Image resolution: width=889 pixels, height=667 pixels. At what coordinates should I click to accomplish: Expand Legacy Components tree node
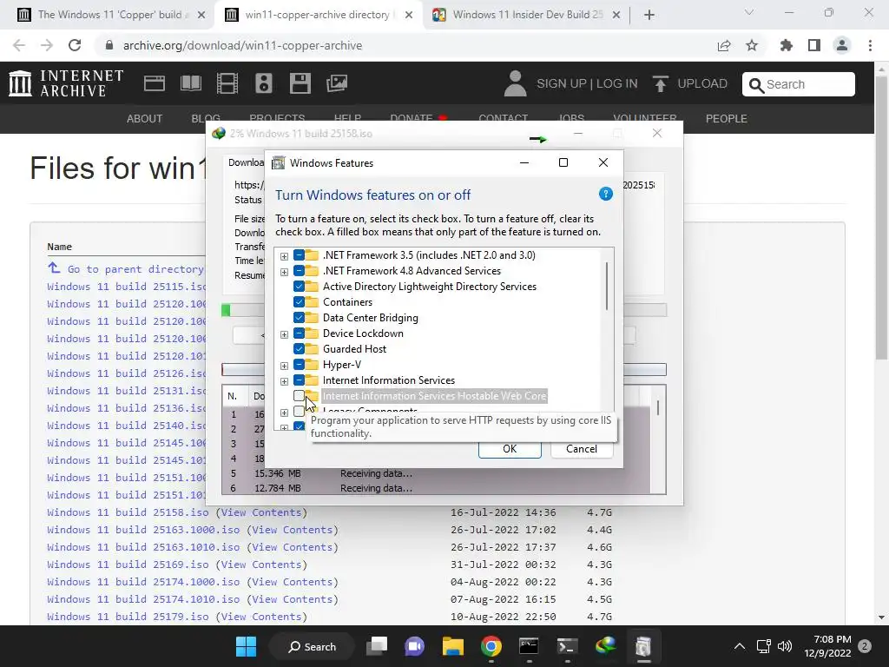[x=284, y=413]
